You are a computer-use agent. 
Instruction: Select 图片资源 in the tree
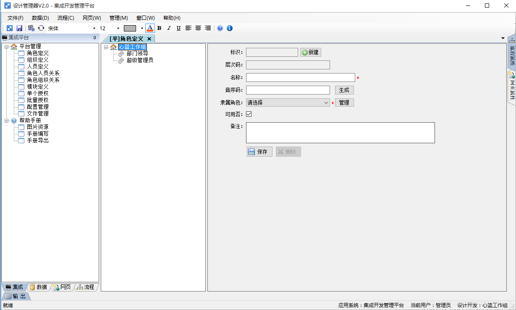[38, 127]
